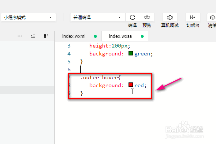Click the background: property on line 8
The image size is (216, 144).
tap(107, 85)
